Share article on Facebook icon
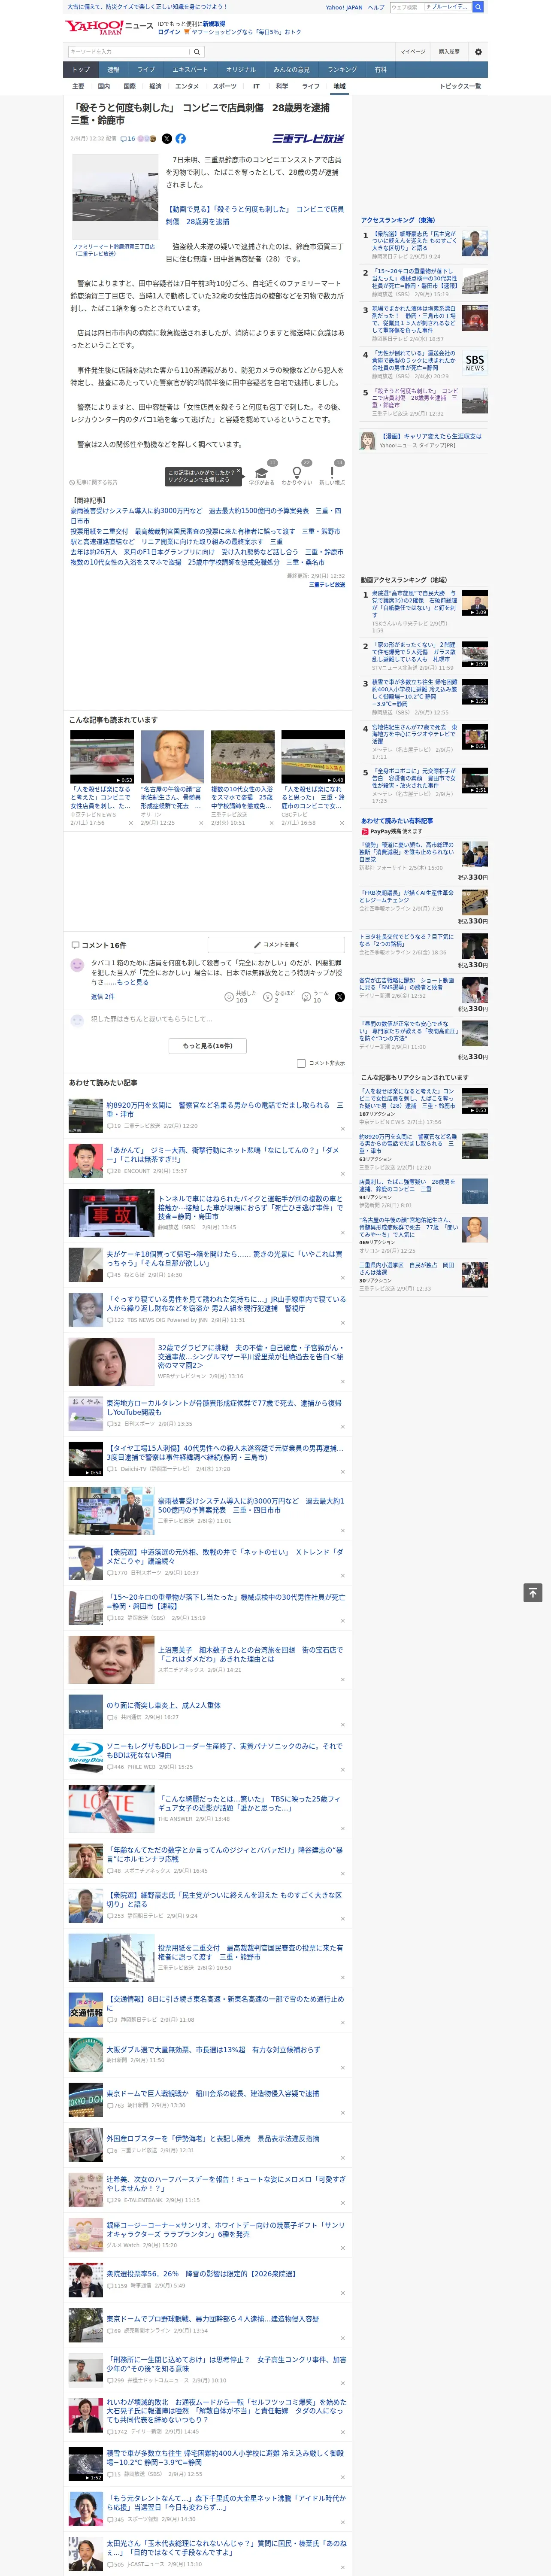The image size is (551, 2576). click(x=181, y=139)
